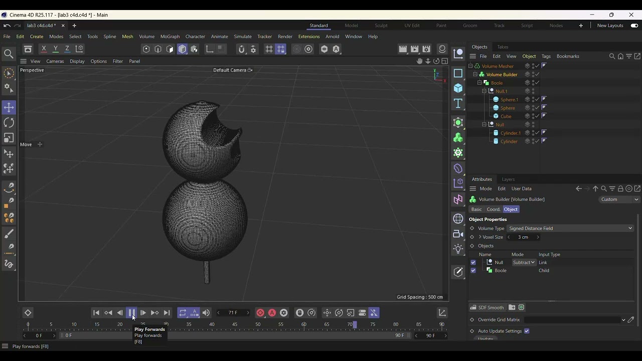642x361 pixels.
Task: Toggle enable checkmark for Volume Mesher
Action: click(x=537, y=66)
